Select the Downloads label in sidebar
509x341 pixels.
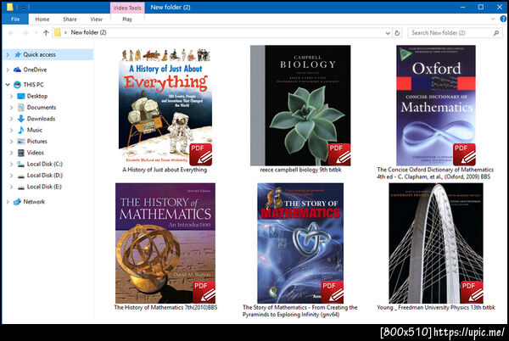42,119
